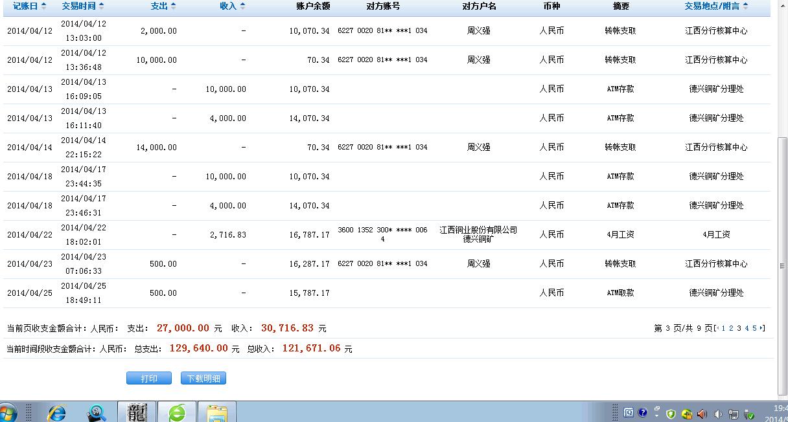Select account number 3600 1352 300* cell

pyautogui.click(x=382, y=234)
